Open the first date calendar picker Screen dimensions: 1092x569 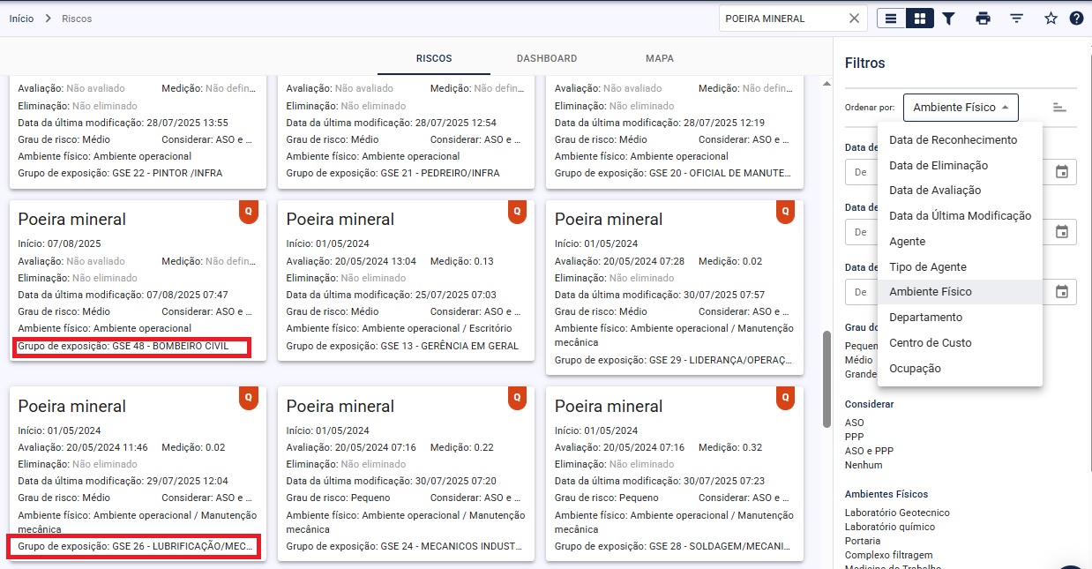click(1062, 172)
